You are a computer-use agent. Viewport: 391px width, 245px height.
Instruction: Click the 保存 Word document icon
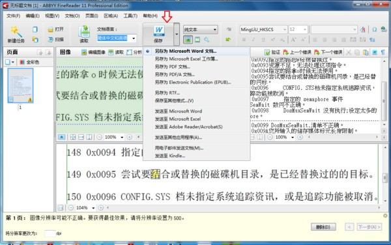coord(158,31)
